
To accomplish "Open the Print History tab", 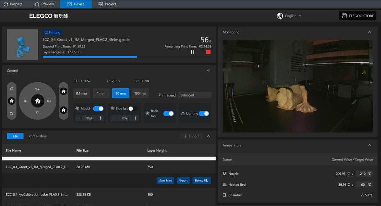I will tap(37, 136).
